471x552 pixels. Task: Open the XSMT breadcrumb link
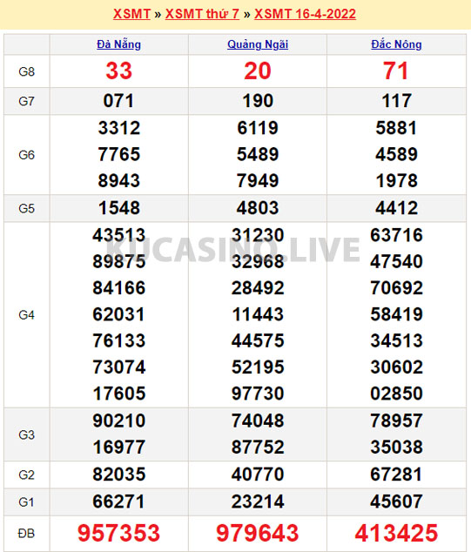pos(131,14)
